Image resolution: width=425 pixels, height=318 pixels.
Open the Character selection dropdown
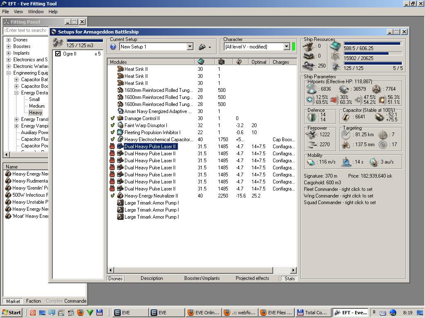tap(287, 46)
